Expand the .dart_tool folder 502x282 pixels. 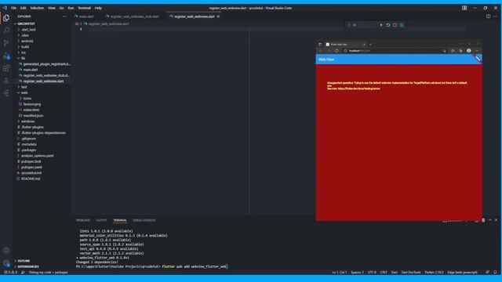[x=28, y=30]
